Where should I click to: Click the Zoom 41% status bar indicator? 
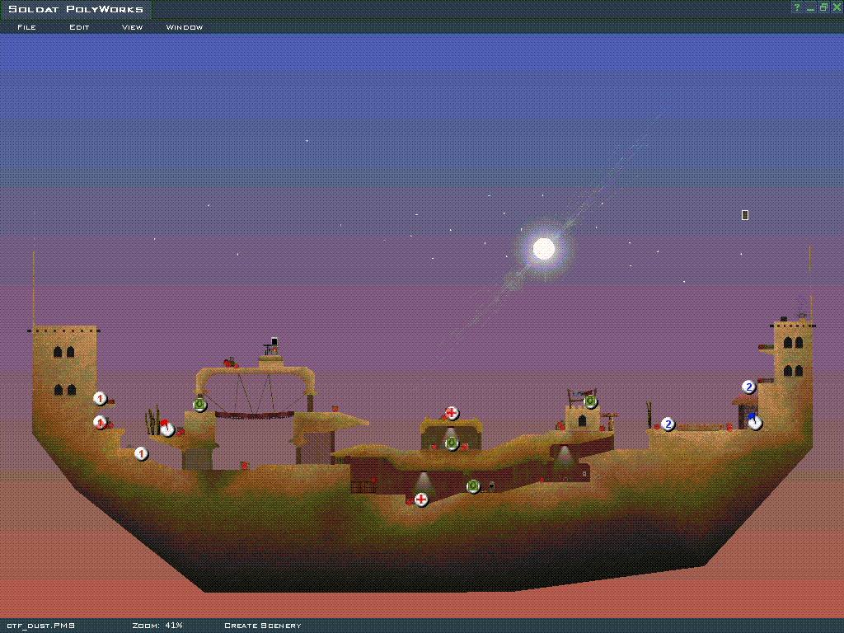(157, 626)
